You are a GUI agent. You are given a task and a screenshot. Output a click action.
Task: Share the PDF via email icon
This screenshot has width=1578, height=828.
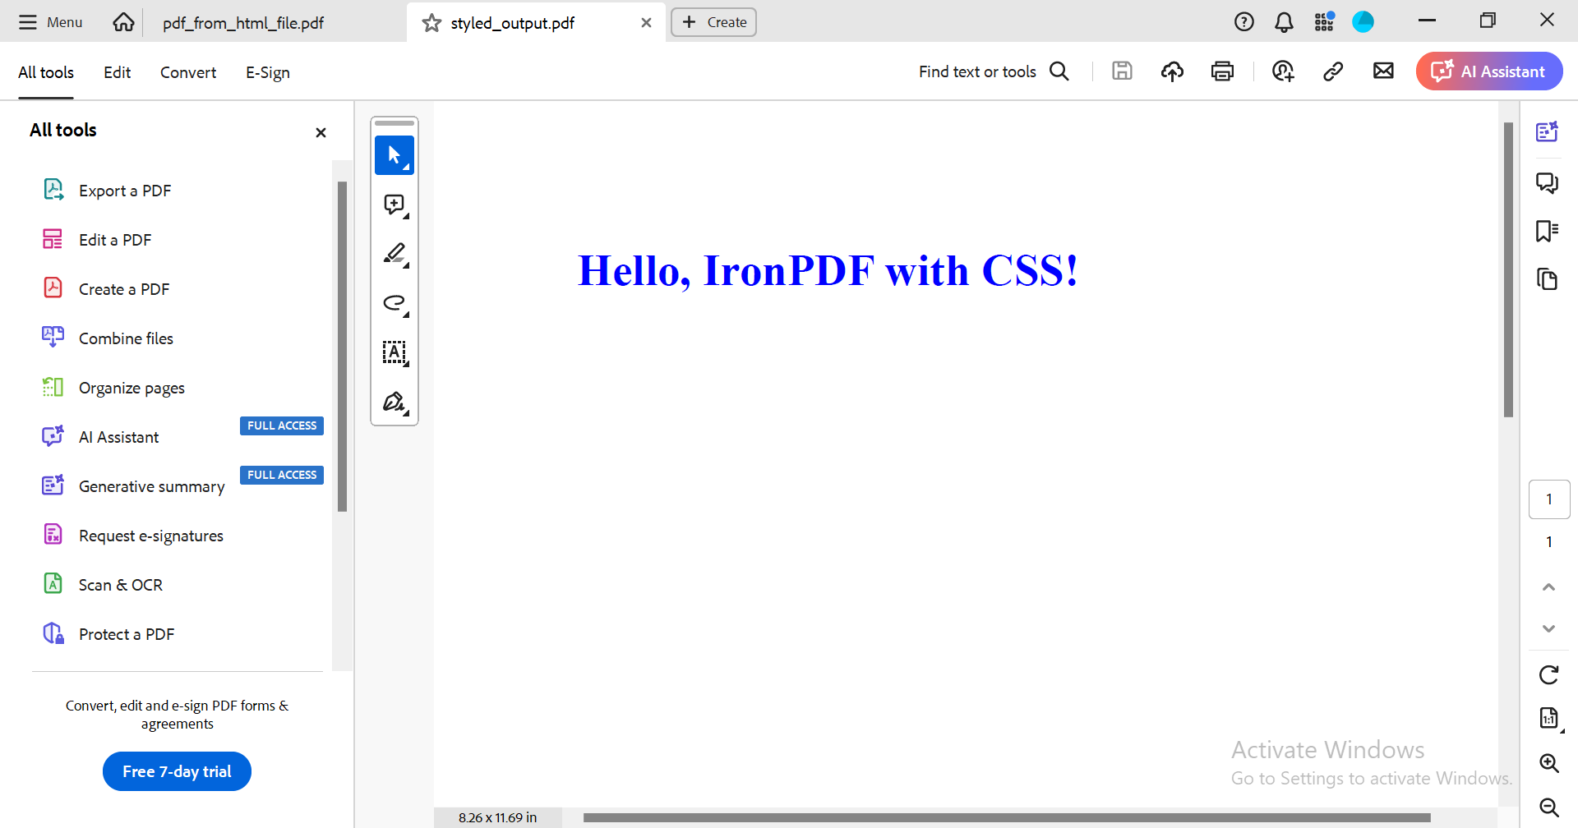click(1383, 71)
